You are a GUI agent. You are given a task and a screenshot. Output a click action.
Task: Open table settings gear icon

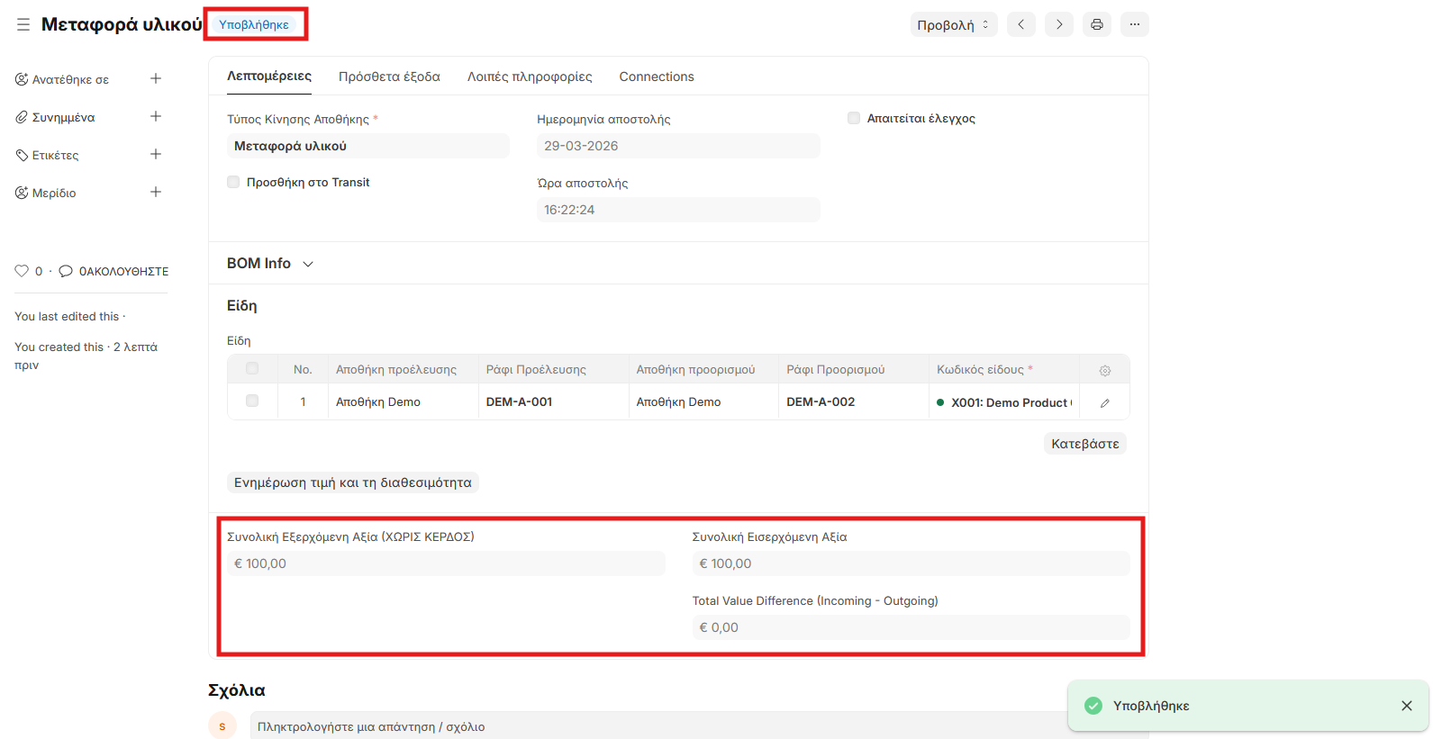[1104, 370]
